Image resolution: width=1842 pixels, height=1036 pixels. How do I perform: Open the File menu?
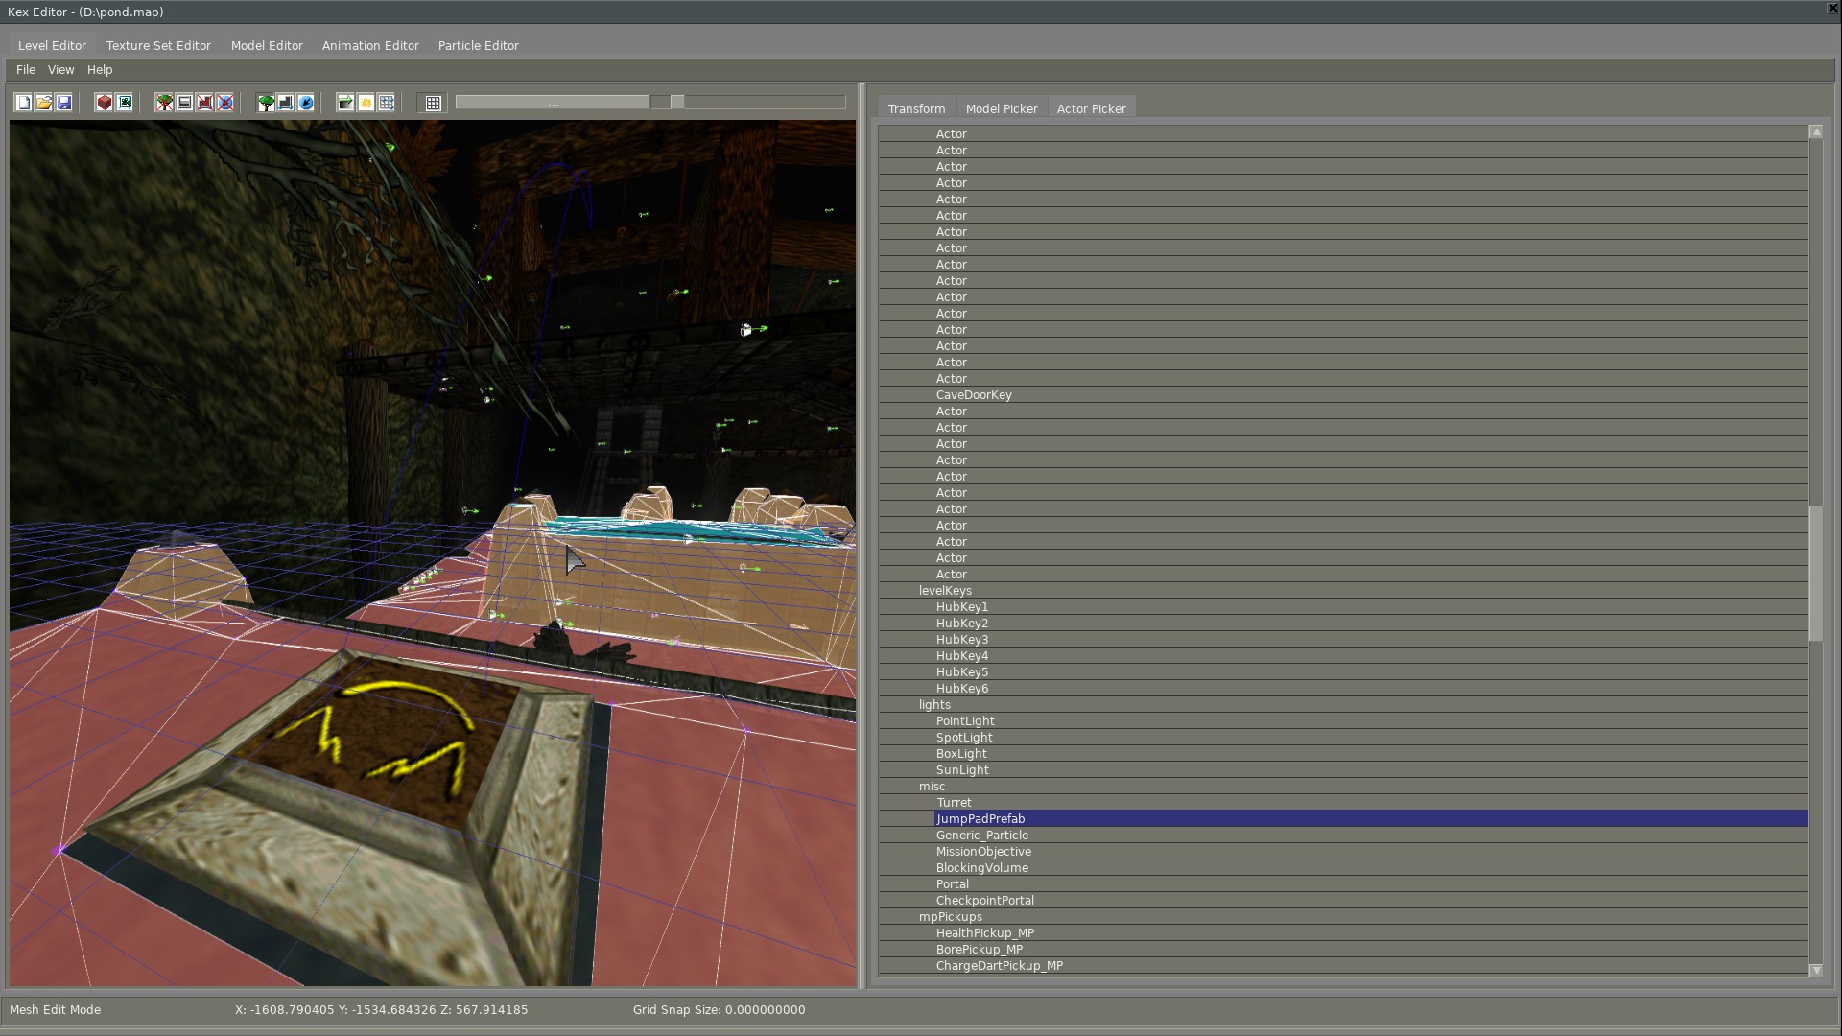[x=26, y=70]
